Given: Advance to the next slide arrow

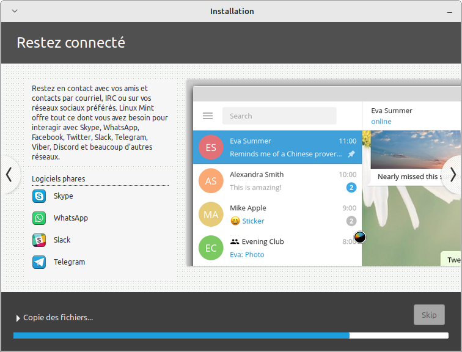Looking at the screenshot, I should (453, 175).
